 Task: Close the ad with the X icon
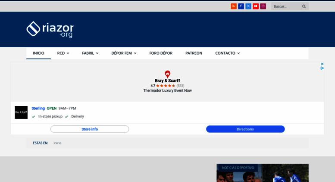click(x=322, y=64)
